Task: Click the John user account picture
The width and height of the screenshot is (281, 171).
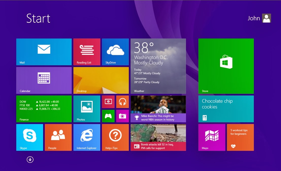Action: [x=267, y=18]
